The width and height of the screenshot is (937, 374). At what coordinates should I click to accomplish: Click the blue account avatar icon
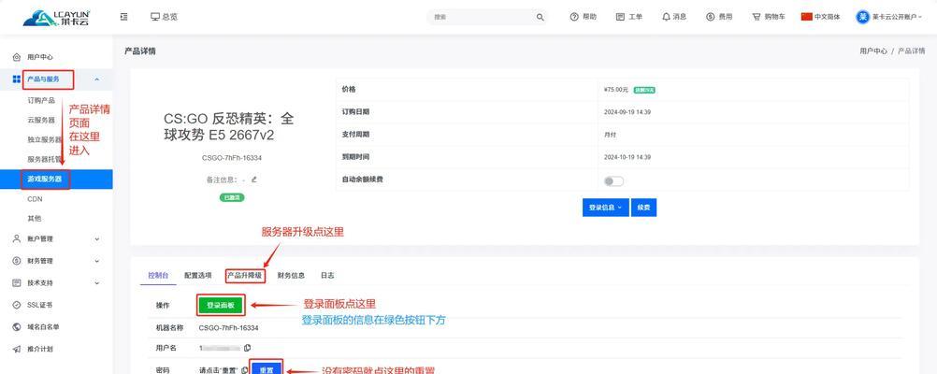click(862, 17)
